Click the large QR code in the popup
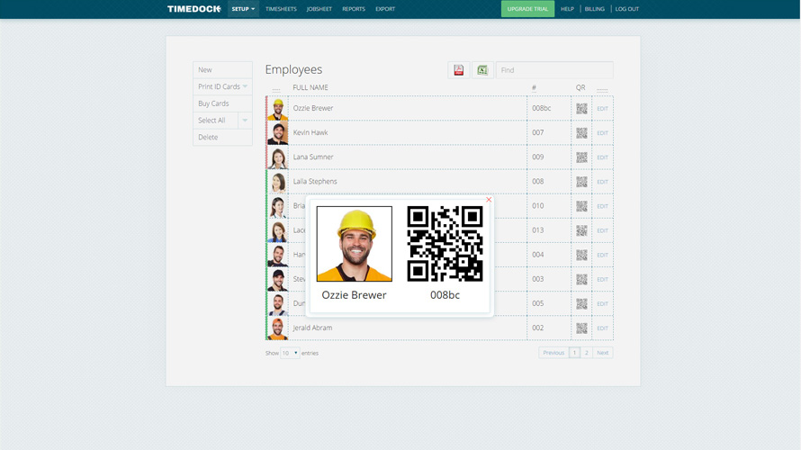Image resolution: width=801 pixels, height=450 pixels. [x=445, y=244]
